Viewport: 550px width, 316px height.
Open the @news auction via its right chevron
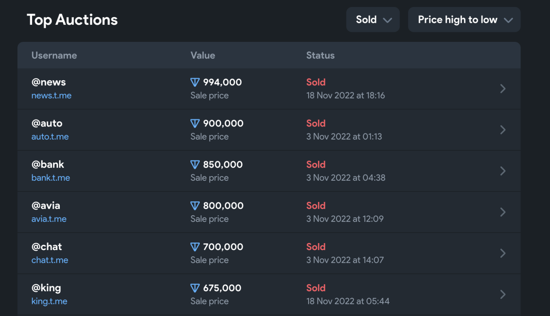(503, 89)
